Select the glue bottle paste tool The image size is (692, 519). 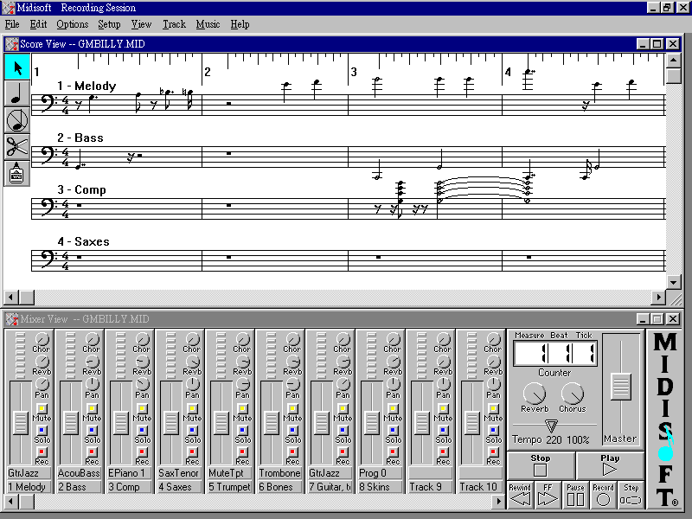click(16, 173)
